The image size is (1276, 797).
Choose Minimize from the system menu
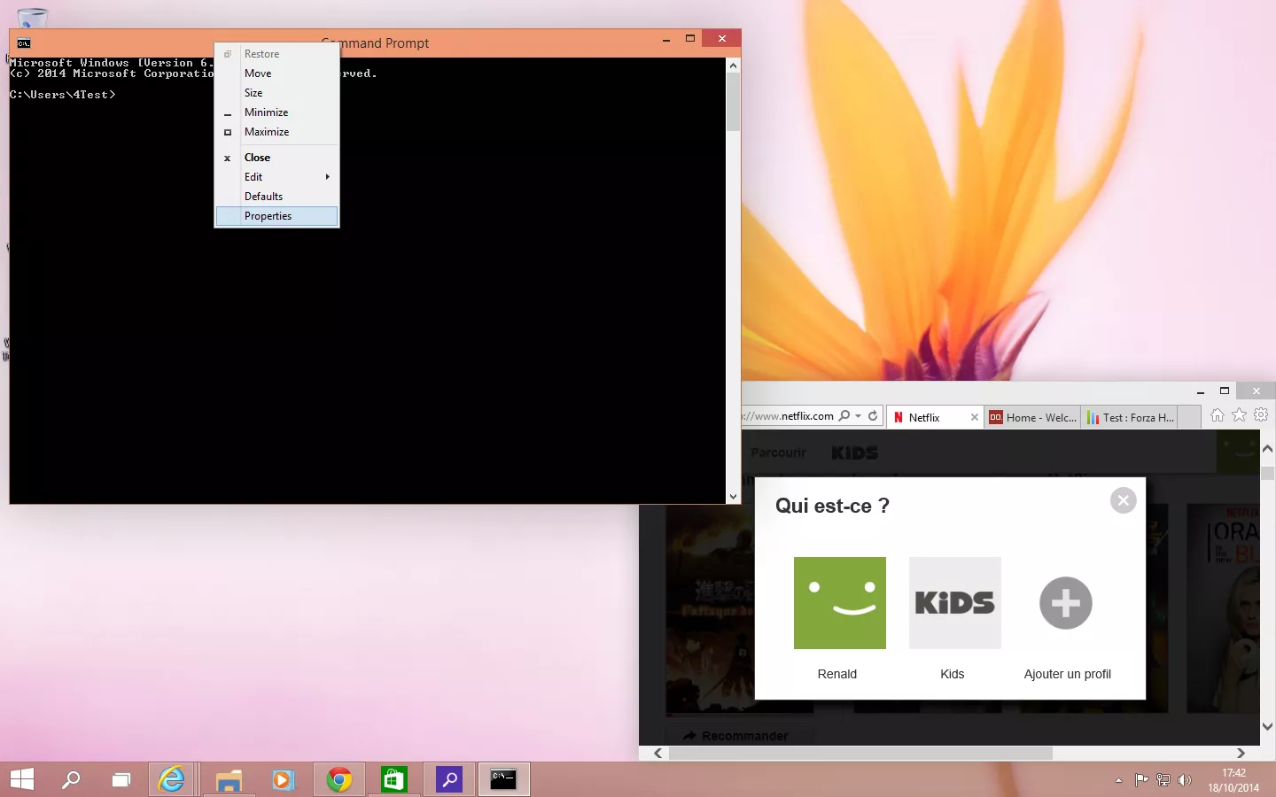coord(276,112)
